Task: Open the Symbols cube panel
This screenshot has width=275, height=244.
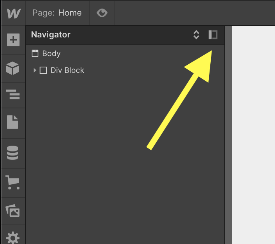Action: click(x=13, y=68)
